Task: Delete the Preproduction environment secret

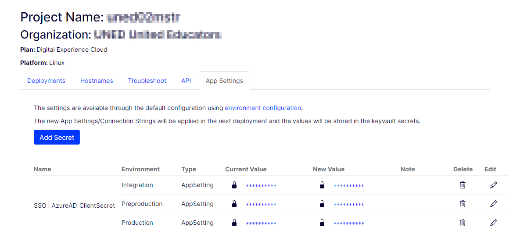Action: point(463,204)
